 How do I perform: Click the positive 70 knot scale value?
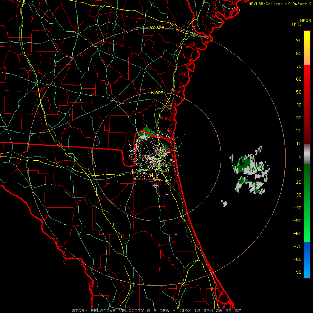coord(299,66)
